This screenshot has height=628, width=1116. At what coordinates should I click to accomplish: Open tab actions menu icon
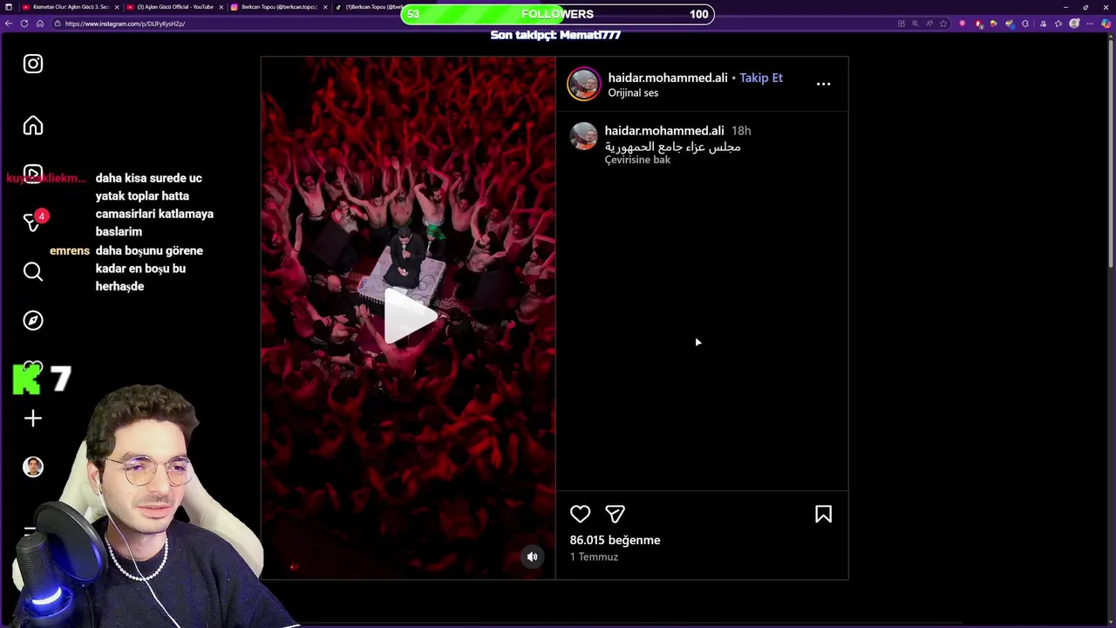[x=9, y=7]
